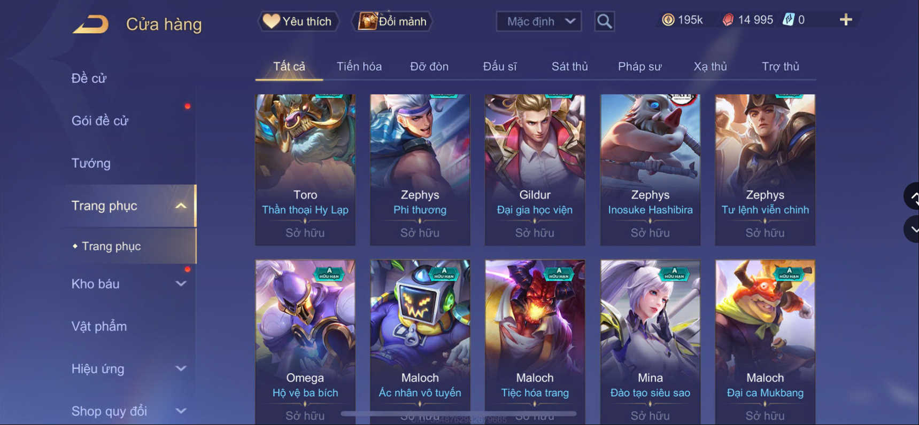This screenshot has height=425, width=919.
Task: Tap the golden back arrow icon
Action: click(91, 25)
